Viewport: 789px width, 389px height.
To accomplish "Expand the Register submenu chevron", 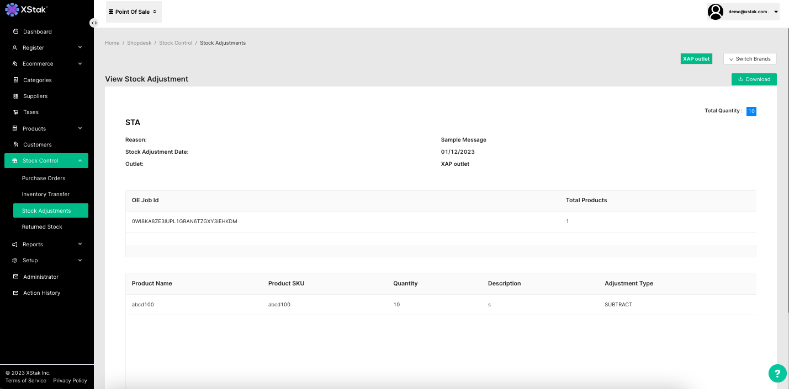I will pyautogui.click(x=80, y=48).
